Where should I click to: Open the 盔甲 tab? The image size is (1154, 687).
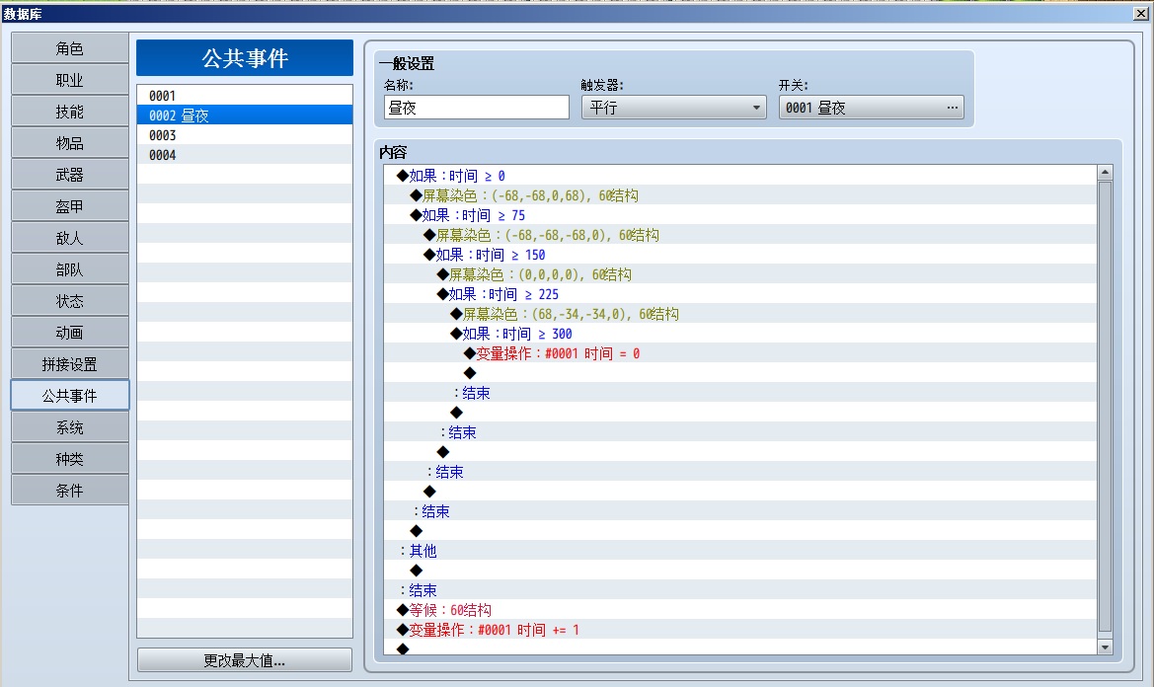70,206
